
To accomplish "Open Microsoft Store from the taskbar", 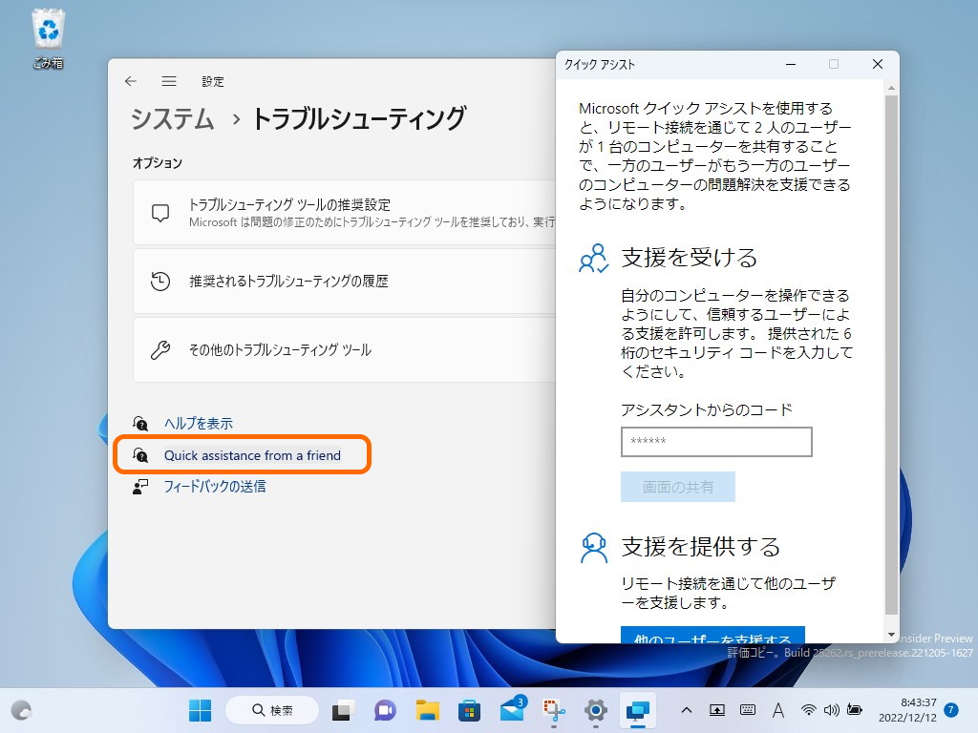I will [468, 710].
